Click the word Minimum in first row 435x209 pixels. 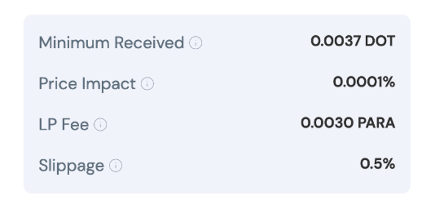coord(74,43)
